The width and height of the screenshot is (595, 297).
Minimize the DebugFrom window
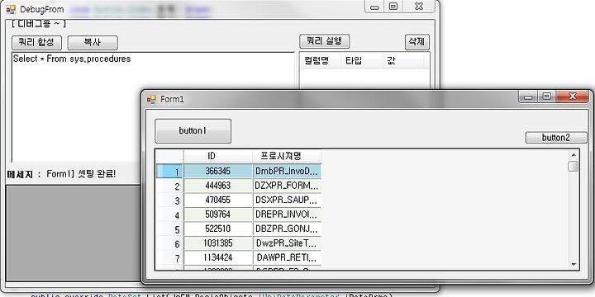pos(374,7)
